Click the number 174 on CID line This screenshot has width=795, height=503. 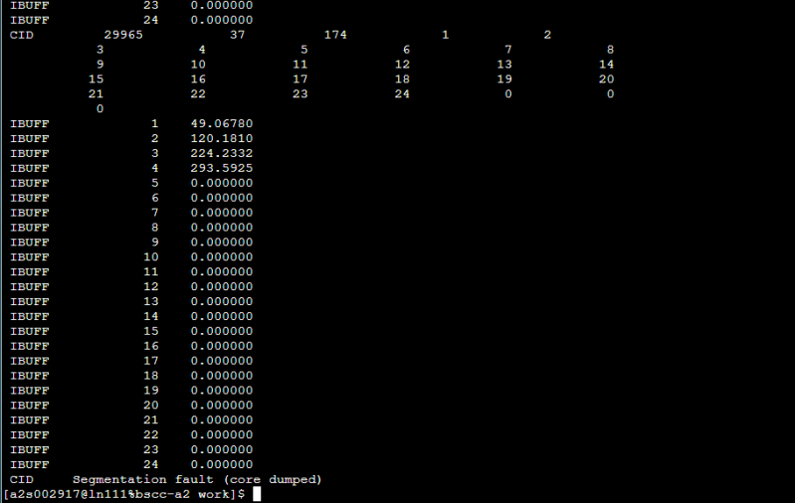point(335,34)
